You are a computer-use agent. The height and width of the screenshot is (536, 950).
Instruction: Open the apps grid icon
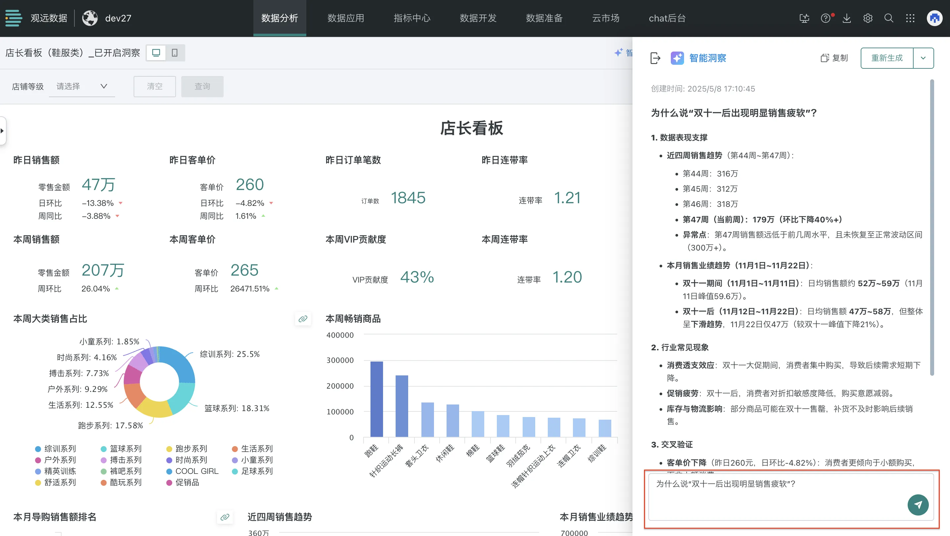pyautogui.click(x=910, y=18)
